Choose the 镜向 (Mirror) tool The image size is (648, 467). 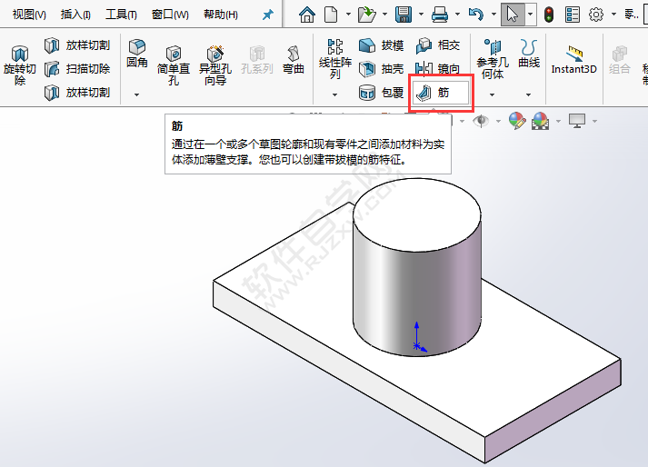click(x=438, y=69)
